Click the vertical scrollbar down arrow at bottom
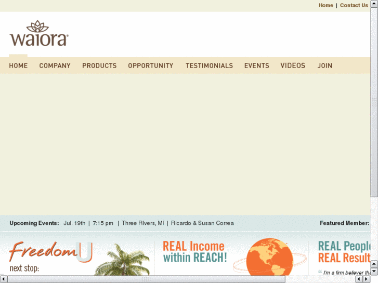The height and width of the screenshot is (283, 378). [374, 272]
